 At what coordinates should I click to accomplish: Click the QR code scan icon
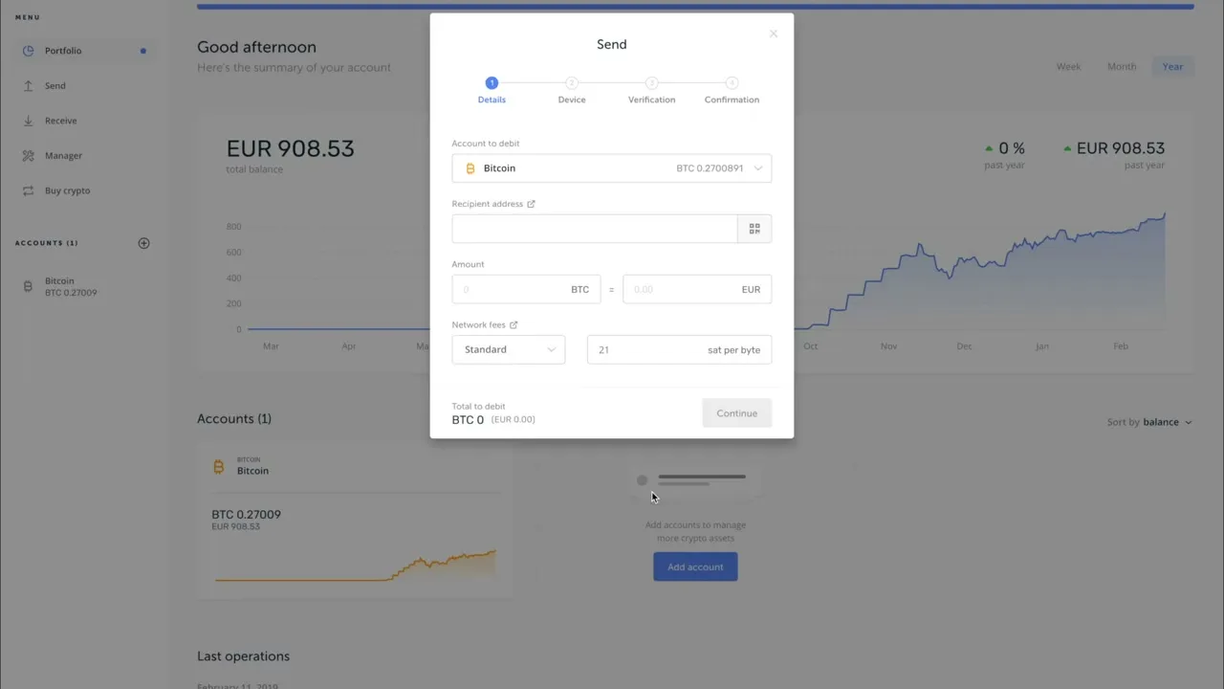(x=754, y=229)
